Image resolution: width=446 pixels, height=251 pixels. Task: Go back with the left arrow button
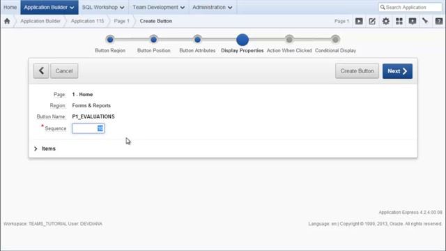[x=41, y=71]
